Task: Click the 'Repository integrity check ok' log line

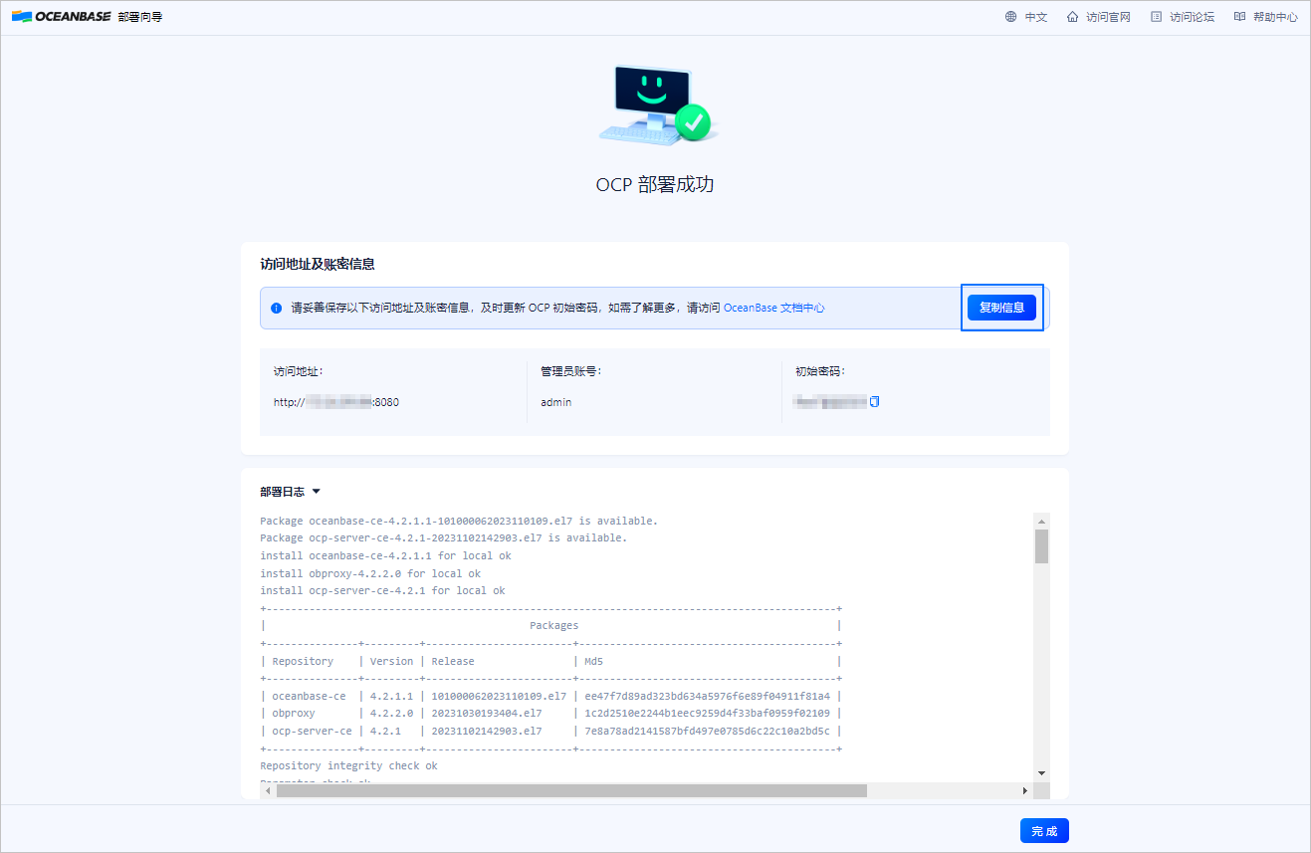Action: (348, 766)
